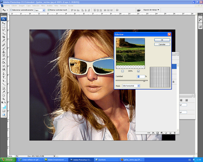The image size is (203, 162).
Task: Select the Healing Brush tool
Action: [4, 45]
